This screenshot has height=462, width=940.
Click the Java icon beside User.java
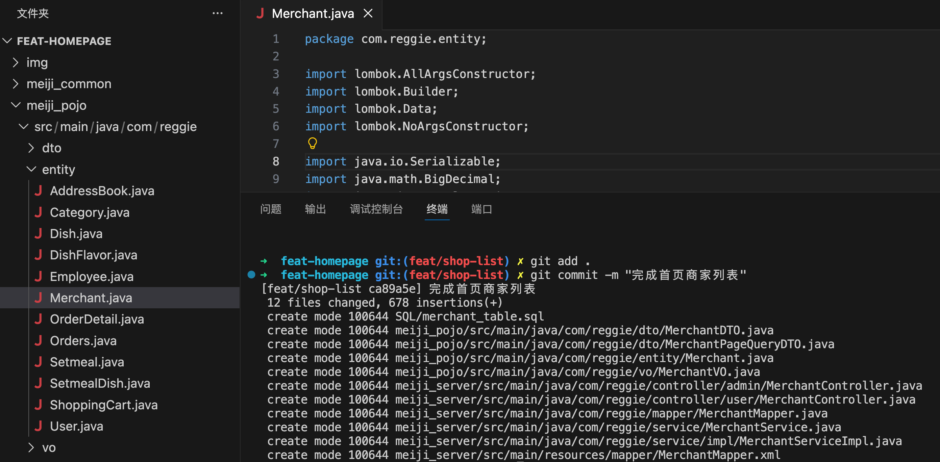38,426
